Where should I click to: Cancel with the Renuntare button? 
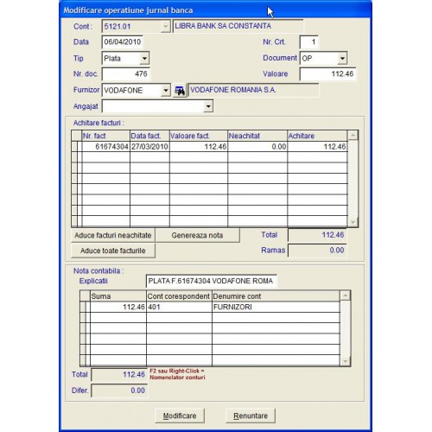(x=251, y=416)
